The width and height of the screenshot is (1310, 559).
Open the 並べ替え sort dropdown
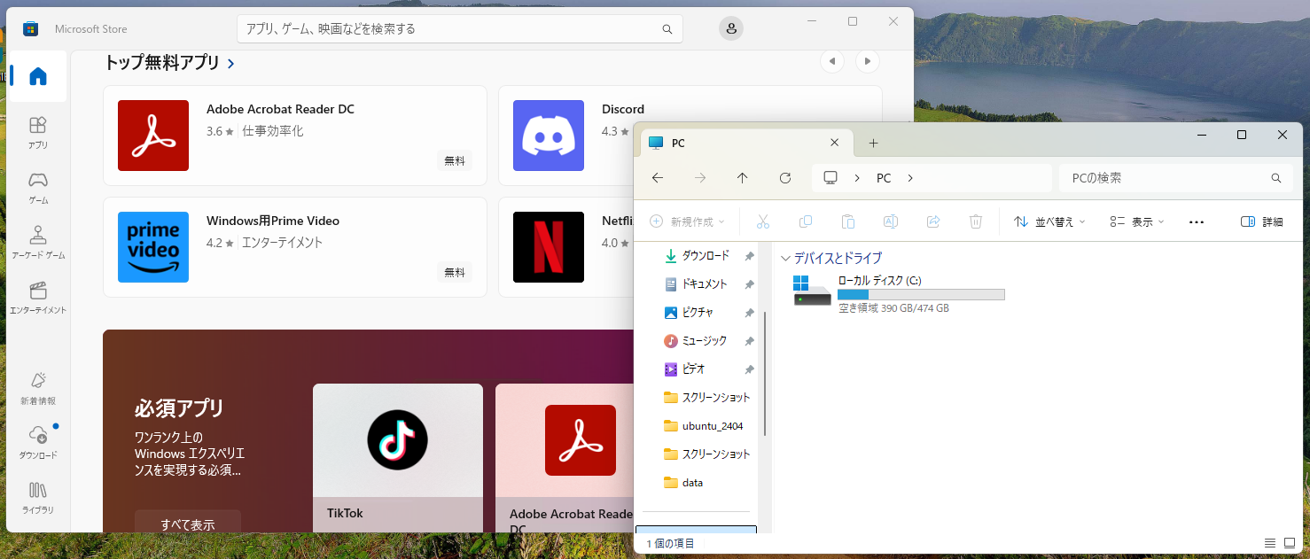(1050, 221)
